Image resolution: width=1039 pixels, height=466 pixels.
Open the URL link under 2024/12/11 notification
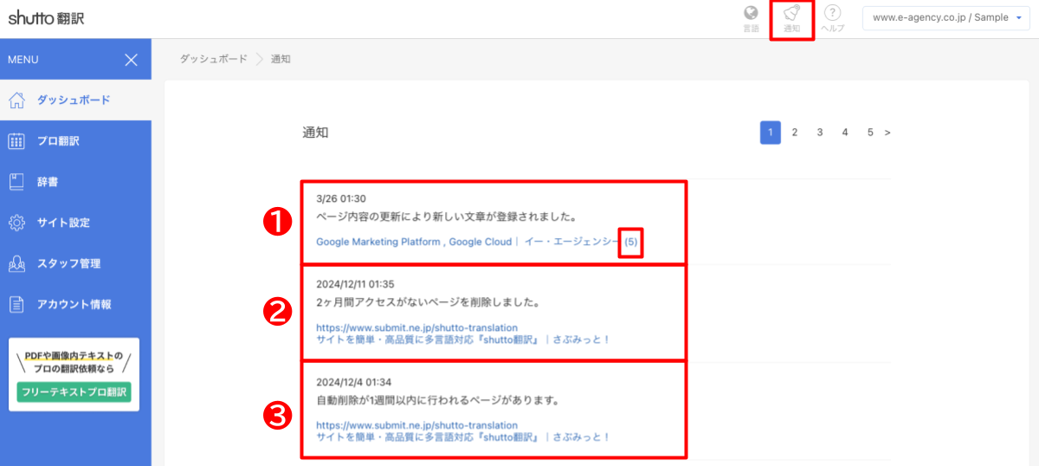point(416,327)
